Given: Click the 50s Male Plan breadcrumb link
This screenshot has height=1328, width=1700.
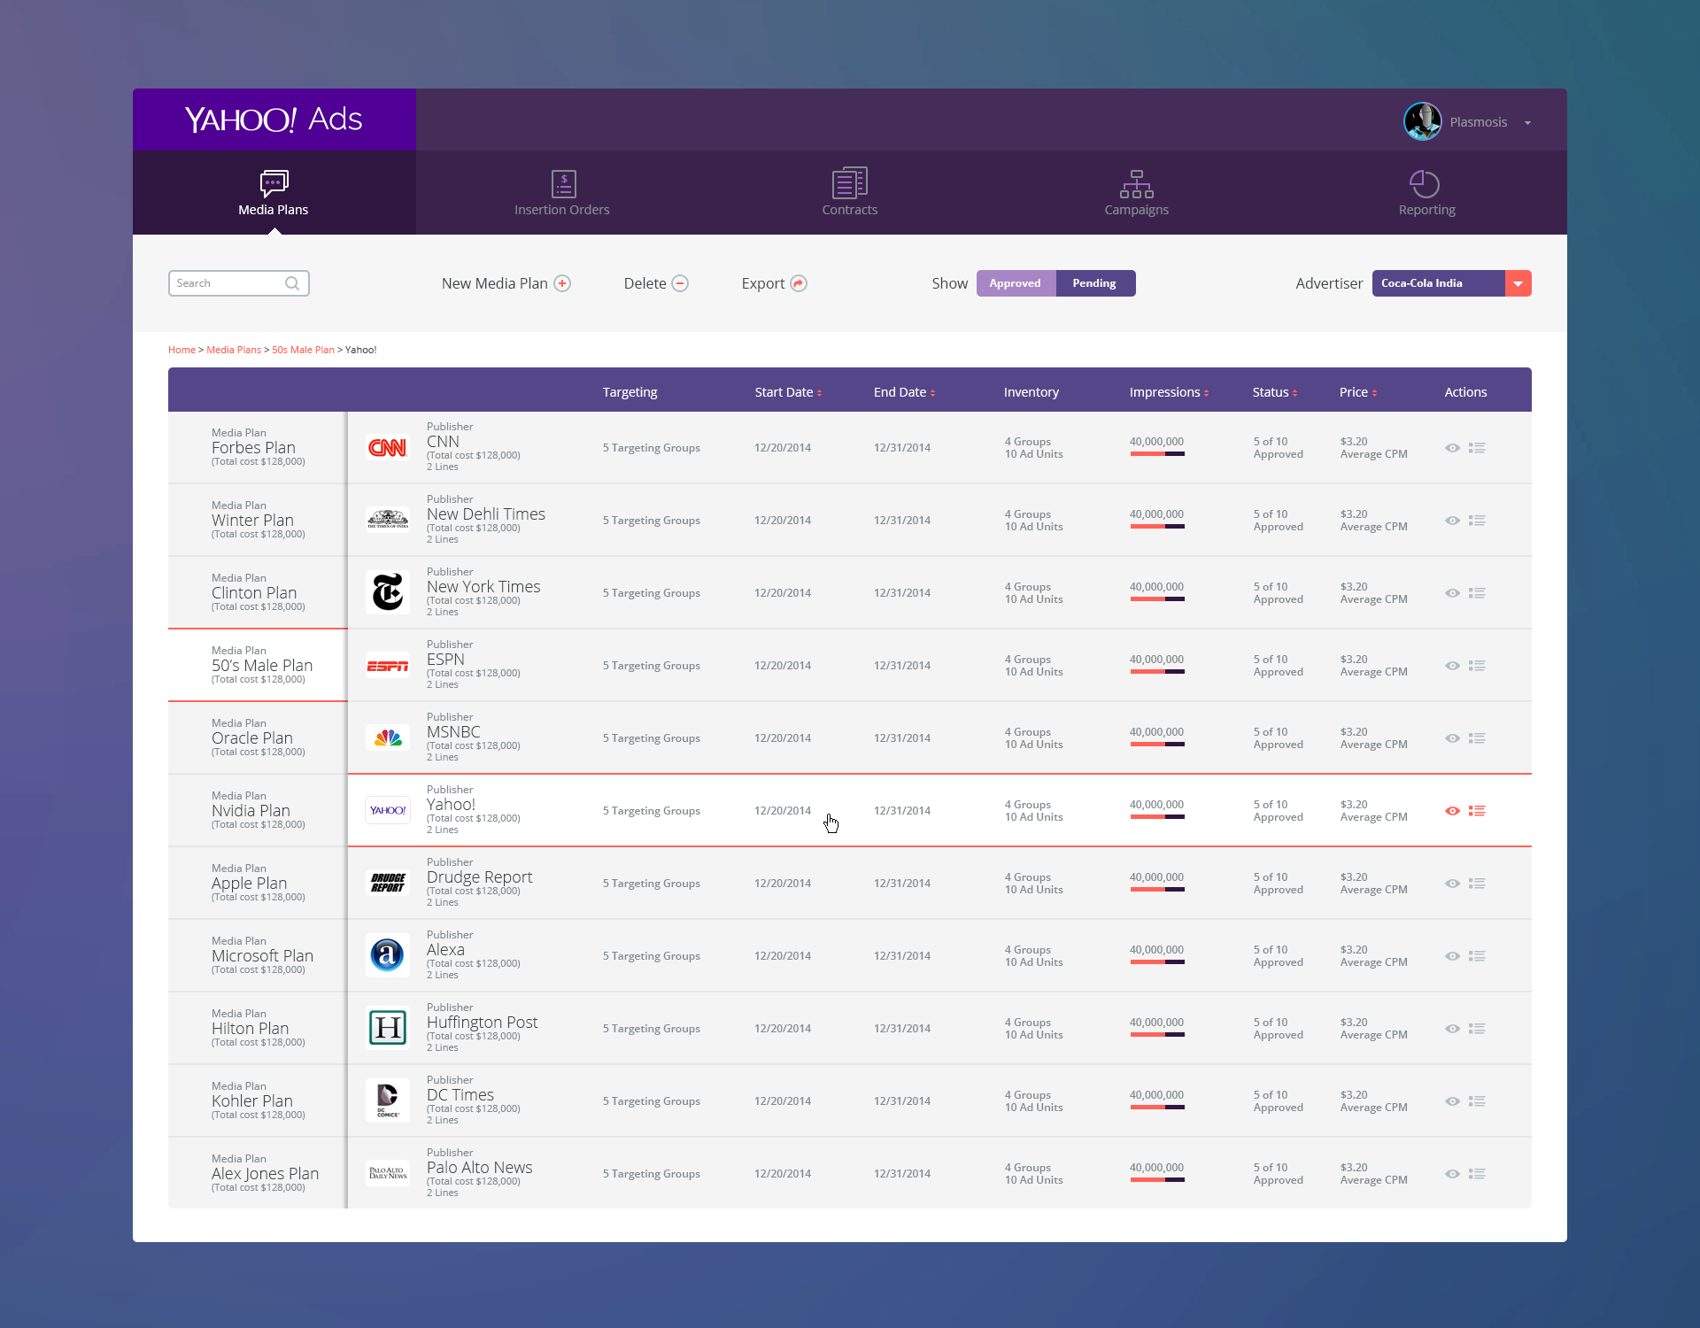Looking at the screenshot, I should pyautogui.click(x=303, y=350).
